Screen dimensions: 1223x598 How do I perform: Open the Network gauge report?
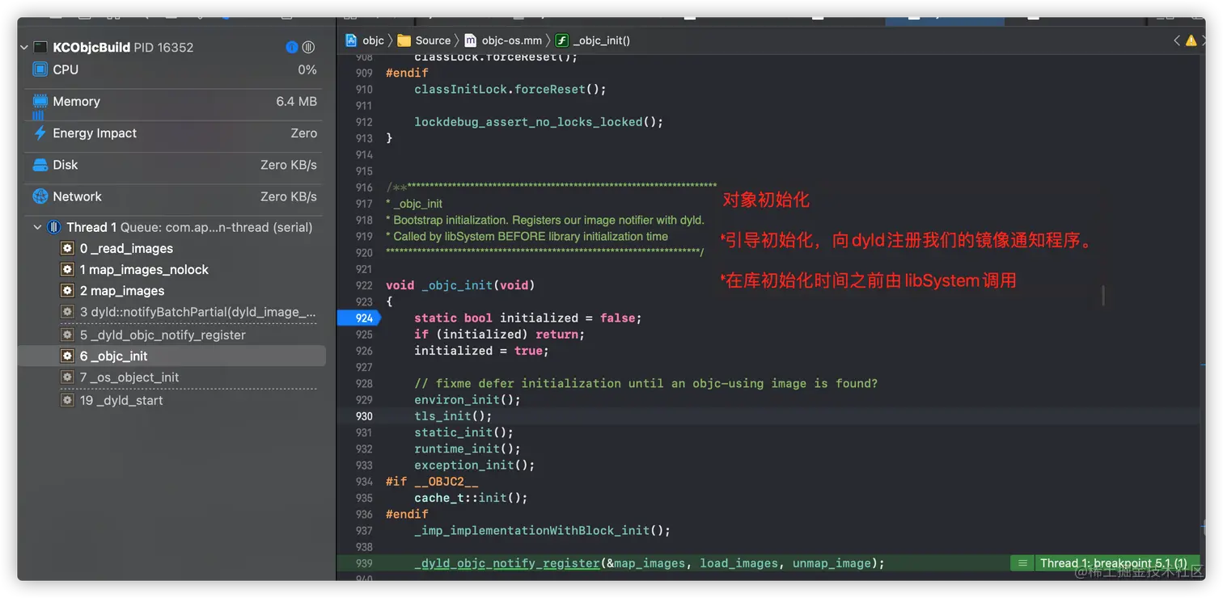click(174, 196)
